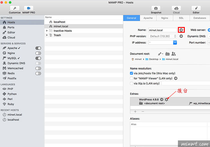This screenshot has height=147, width=210.
Task: Switch to the Databases tab
Action: coord(200,18)
